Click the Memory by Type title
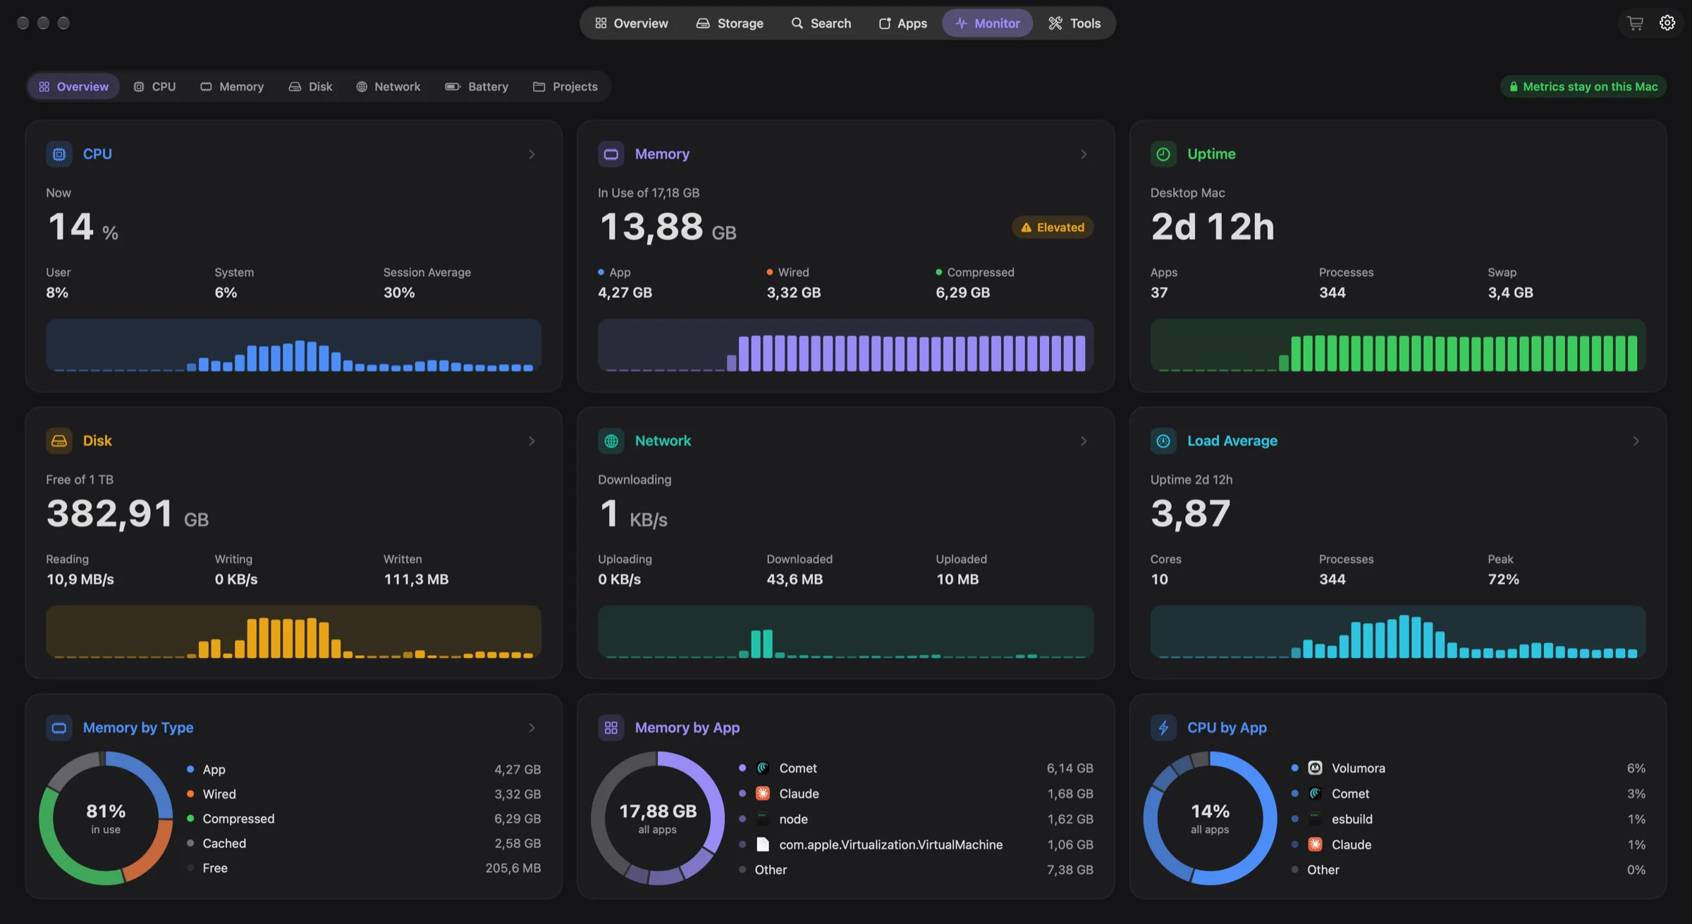Screen dimensions: 1692x924 tap(138, 728)
